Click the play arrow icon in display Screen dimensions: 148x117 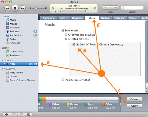tap(53, 8)
